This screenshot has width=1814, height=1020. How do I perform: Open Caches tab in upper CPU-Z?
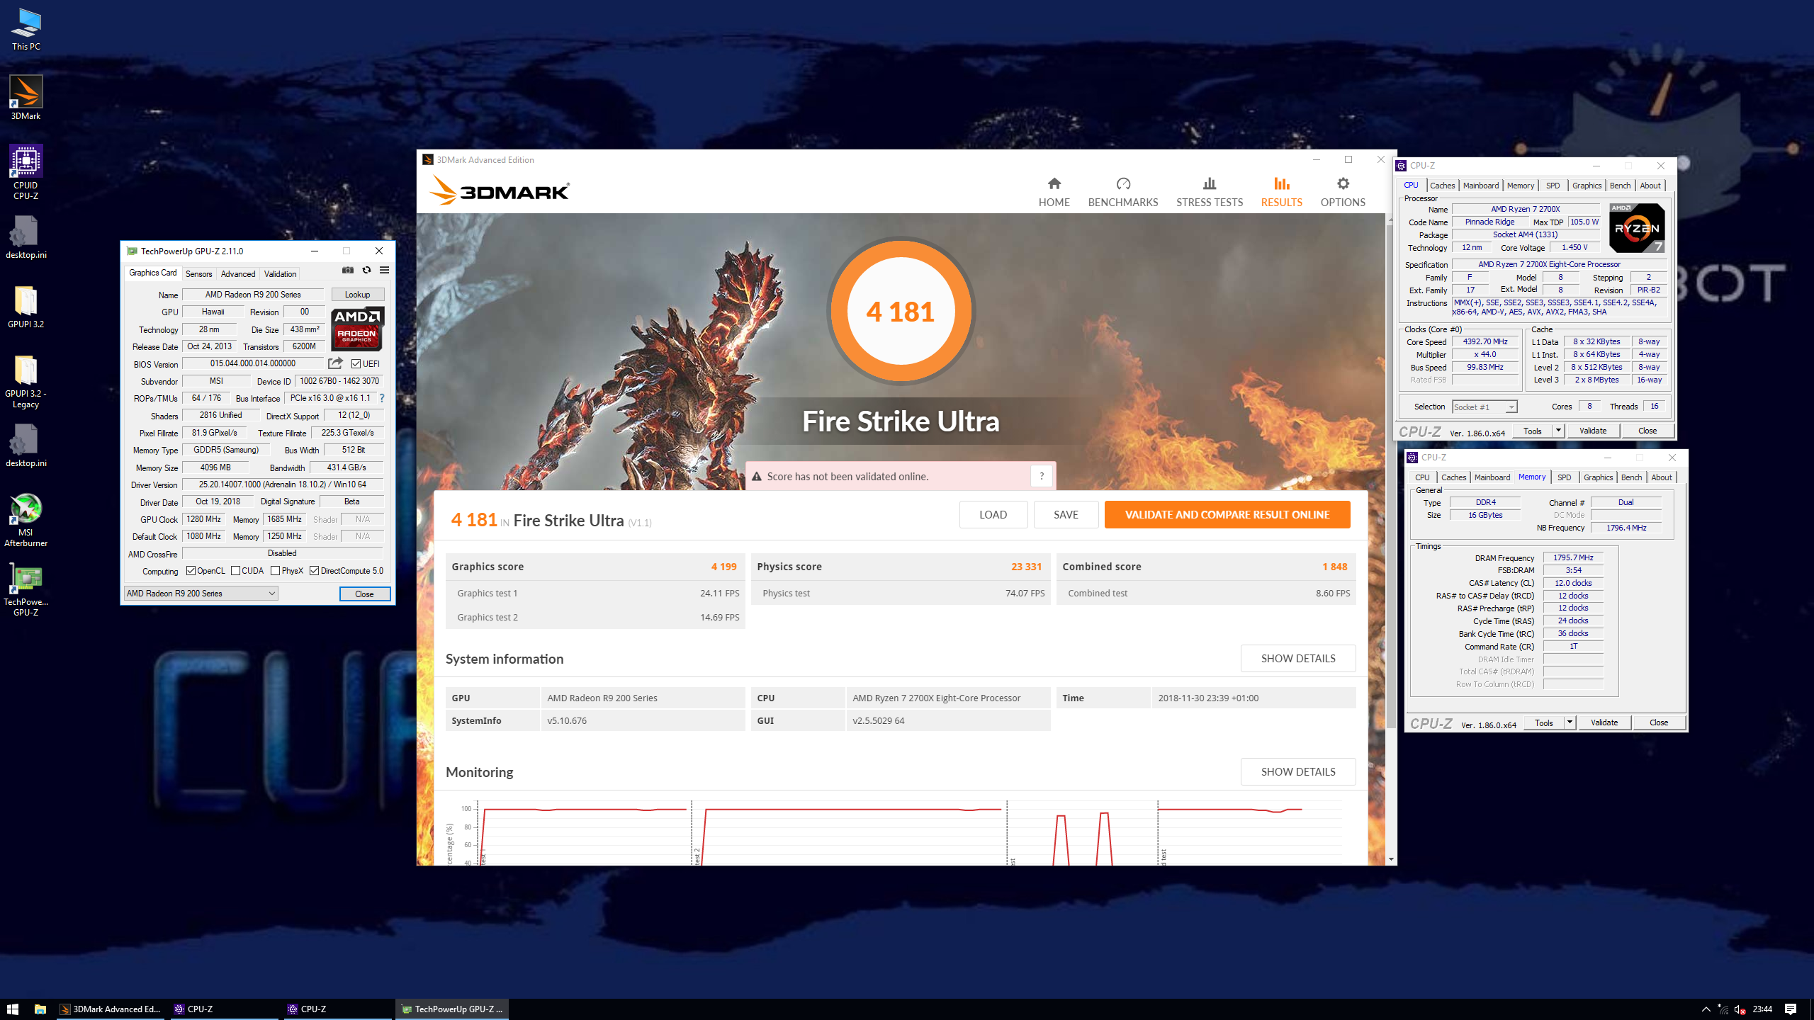(1442, 186)
